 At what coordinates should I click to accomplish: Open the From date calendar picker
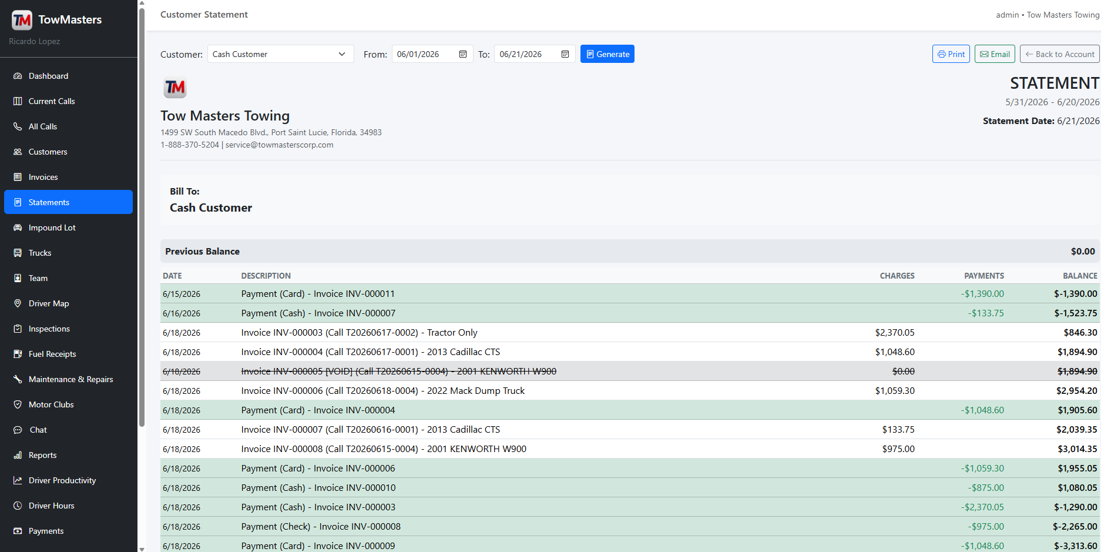tap(463, 54)
